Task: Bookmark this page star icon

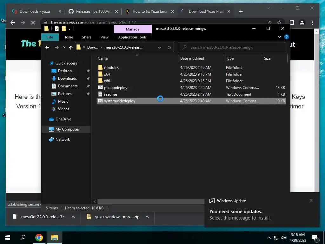Action: point(279,23)
